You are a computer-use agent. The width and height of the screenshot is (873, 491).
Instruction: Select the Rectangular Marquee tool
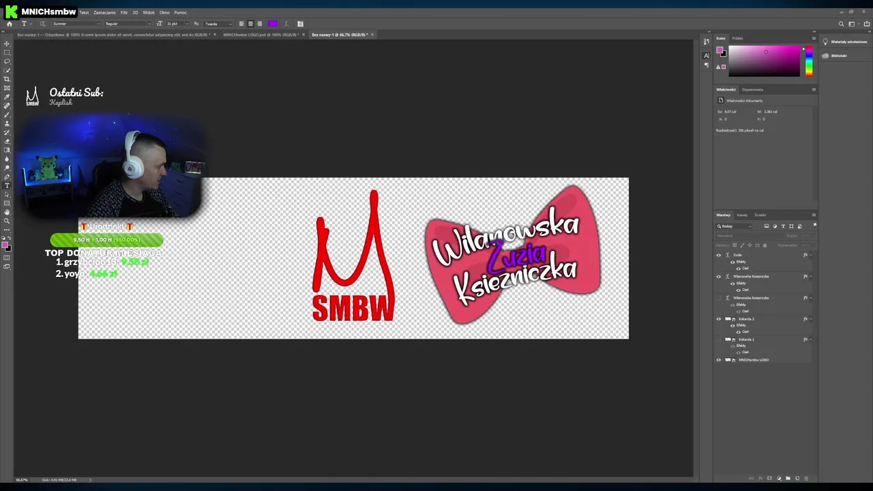(7, 53)
